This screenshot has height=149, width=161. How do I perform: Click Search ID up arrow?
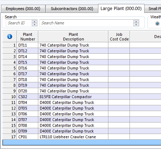coord(34,21)
